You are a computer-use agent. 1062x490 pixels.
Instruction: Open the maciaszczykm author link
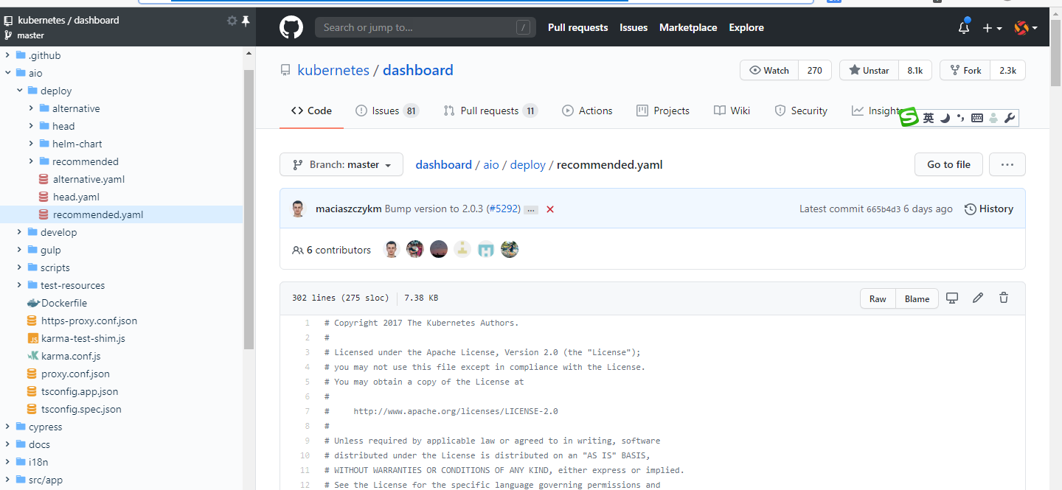click(349, 209)
